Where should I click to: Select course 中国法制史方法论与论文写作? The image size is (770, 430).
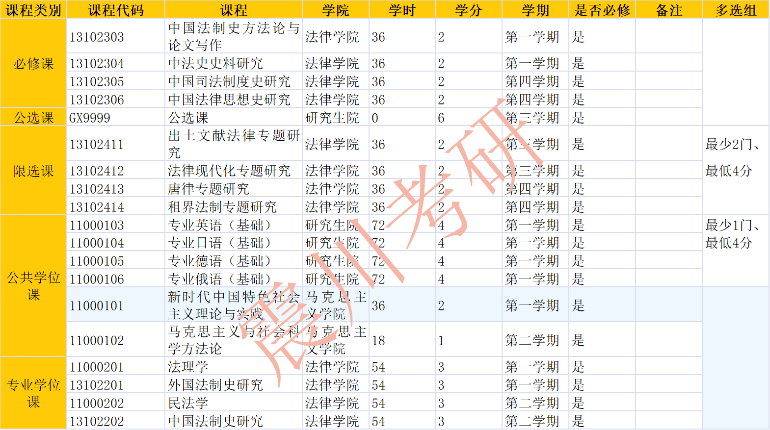(234, 36)
